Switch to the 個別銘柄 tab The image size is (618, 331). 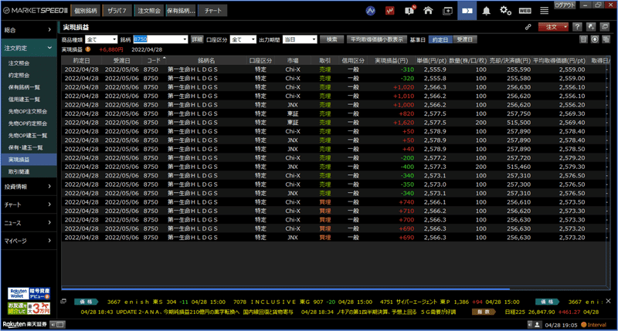(86, 11)
